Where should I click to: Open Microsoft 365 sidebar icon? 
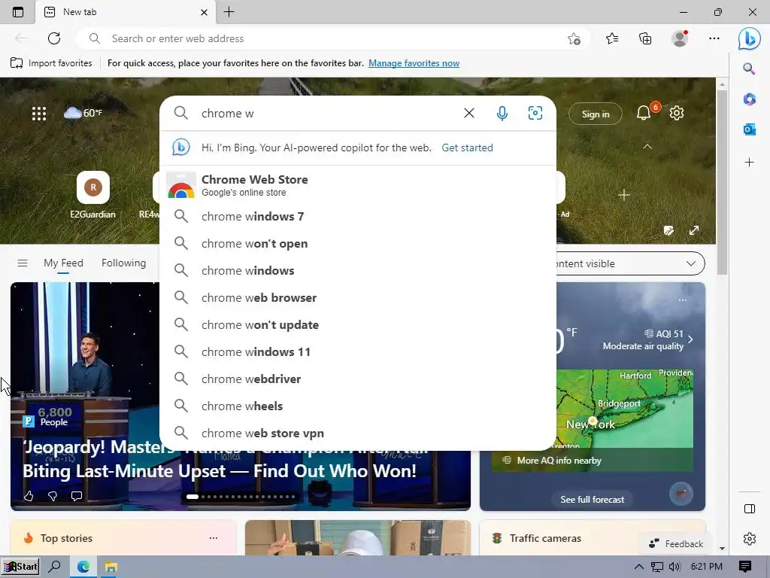[x=750, y=99]
